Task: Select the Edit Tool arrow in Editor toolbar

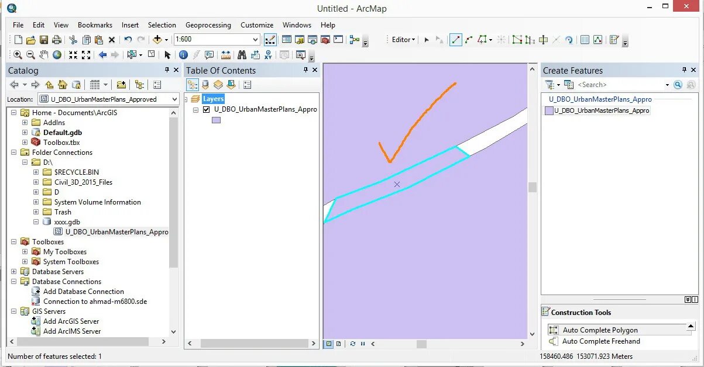Action: point(427,40)
